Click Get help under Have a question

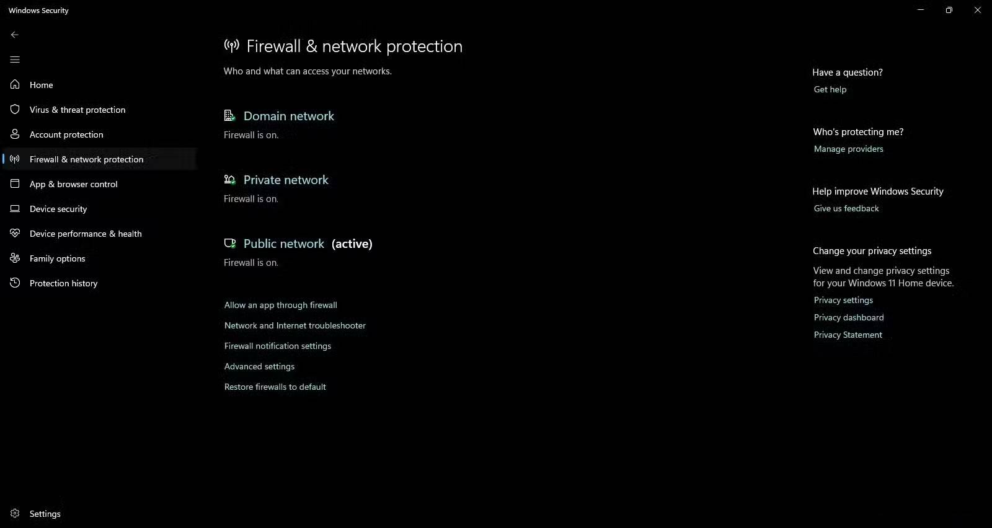(830, 89)
